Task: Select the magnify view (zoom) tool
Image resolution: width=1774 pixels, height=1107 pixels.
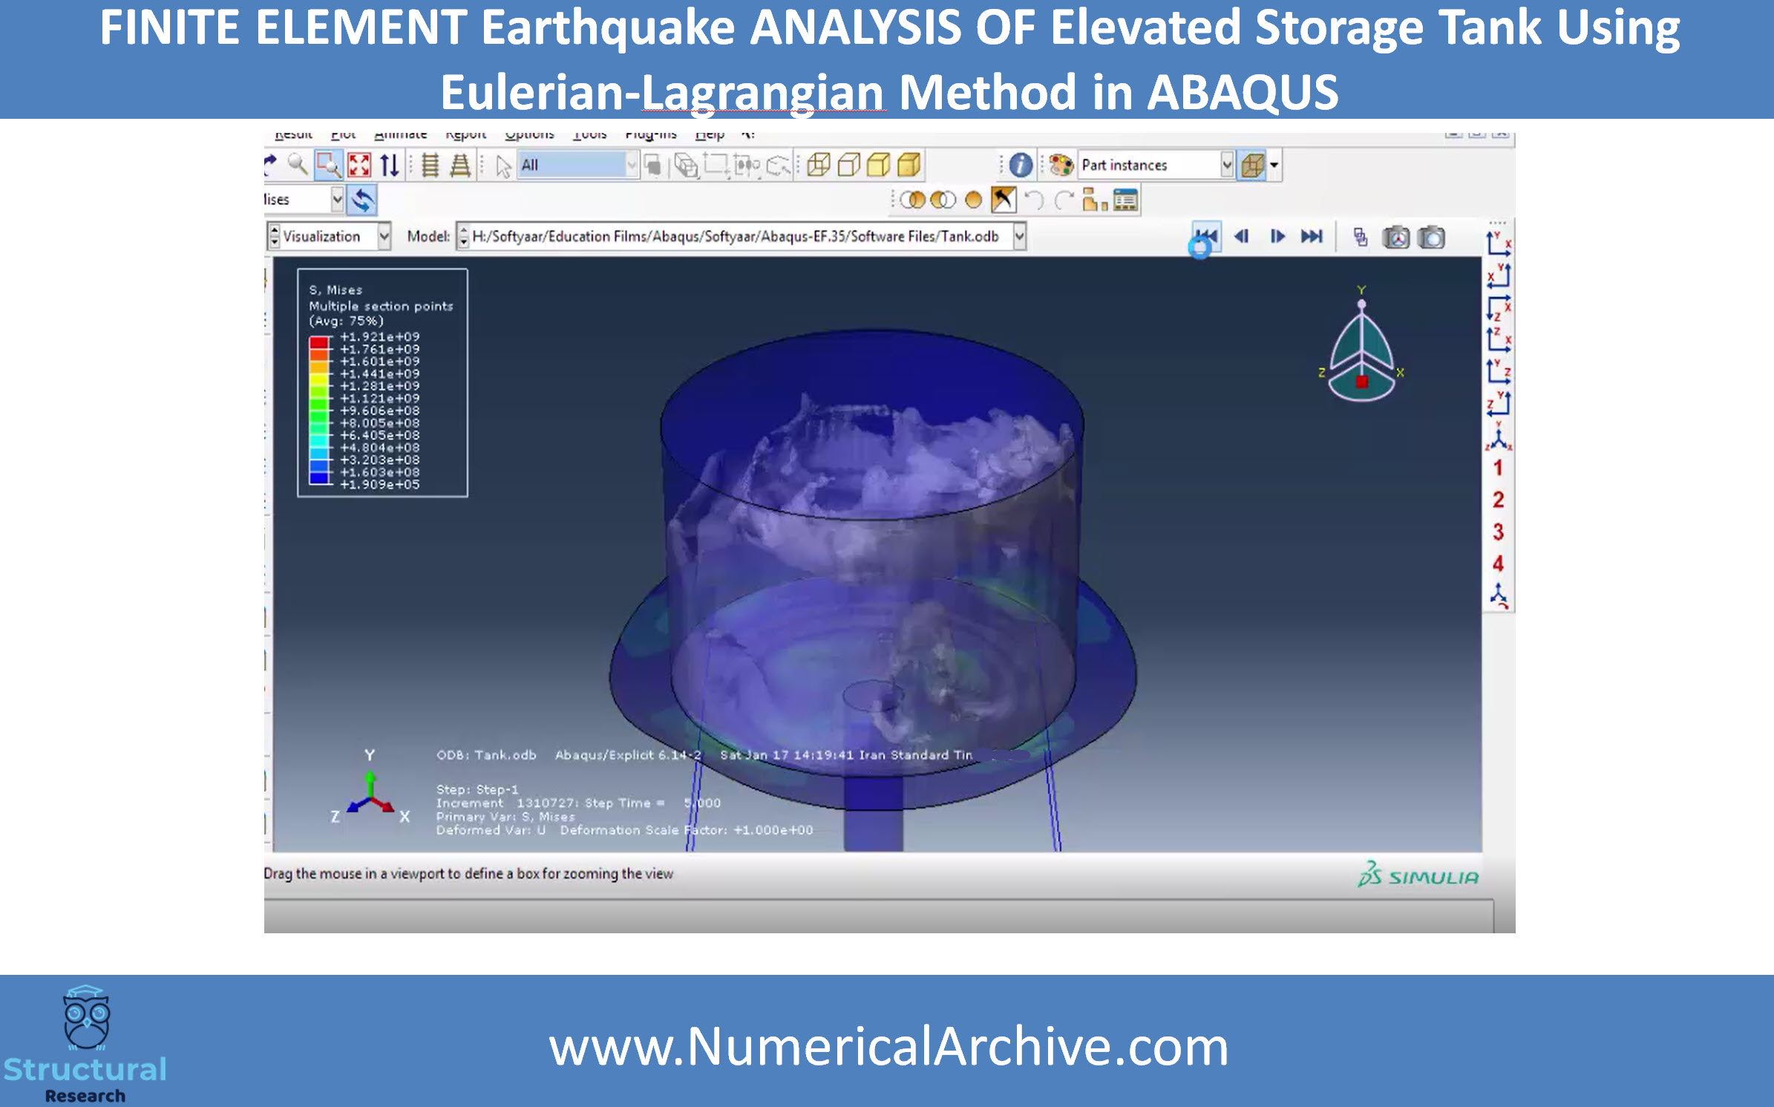Action: (298, 164)
